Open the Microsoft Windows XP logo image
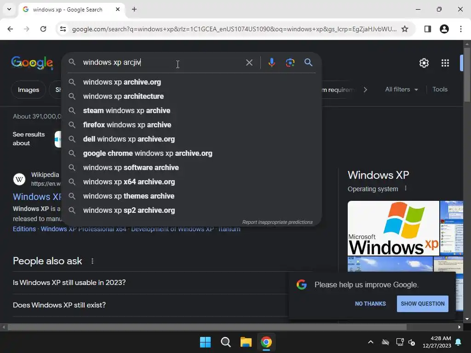Screen dimensions: 471x353 point(393,228)
